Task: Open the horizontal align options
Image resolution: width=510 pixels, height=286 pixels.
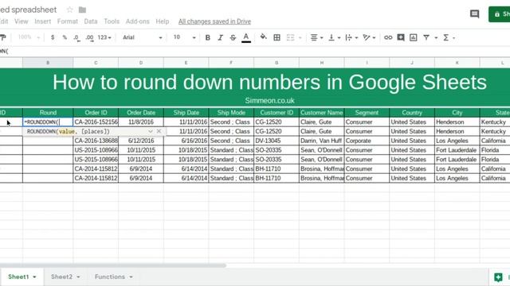Action: pyautogui.click(x=316, y=37)
